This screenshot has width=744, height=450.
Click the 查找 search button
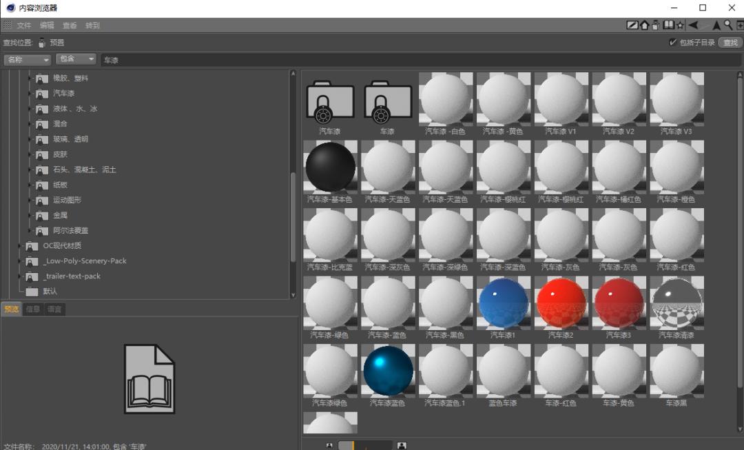tap(730, 42)
